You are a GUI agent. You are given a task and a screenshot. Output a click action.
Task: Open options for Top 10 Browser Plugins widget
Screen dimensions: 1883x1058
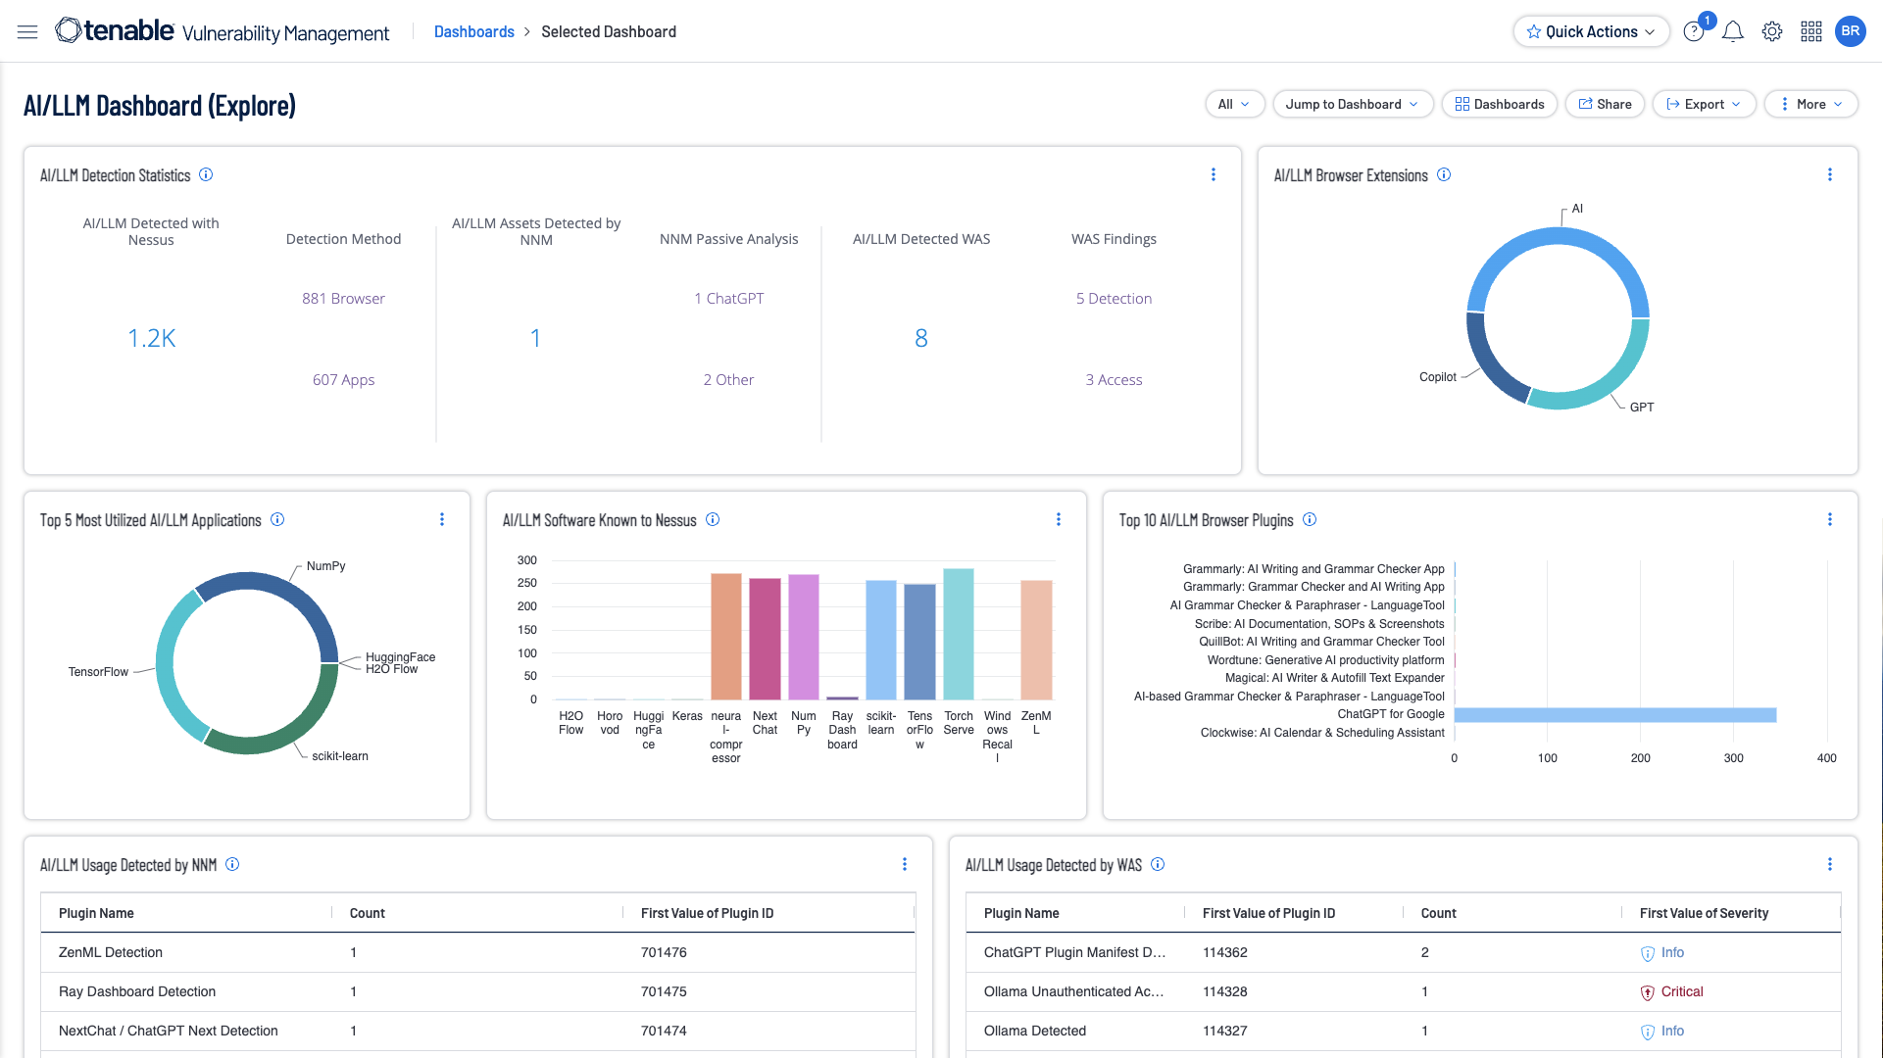1829,520
